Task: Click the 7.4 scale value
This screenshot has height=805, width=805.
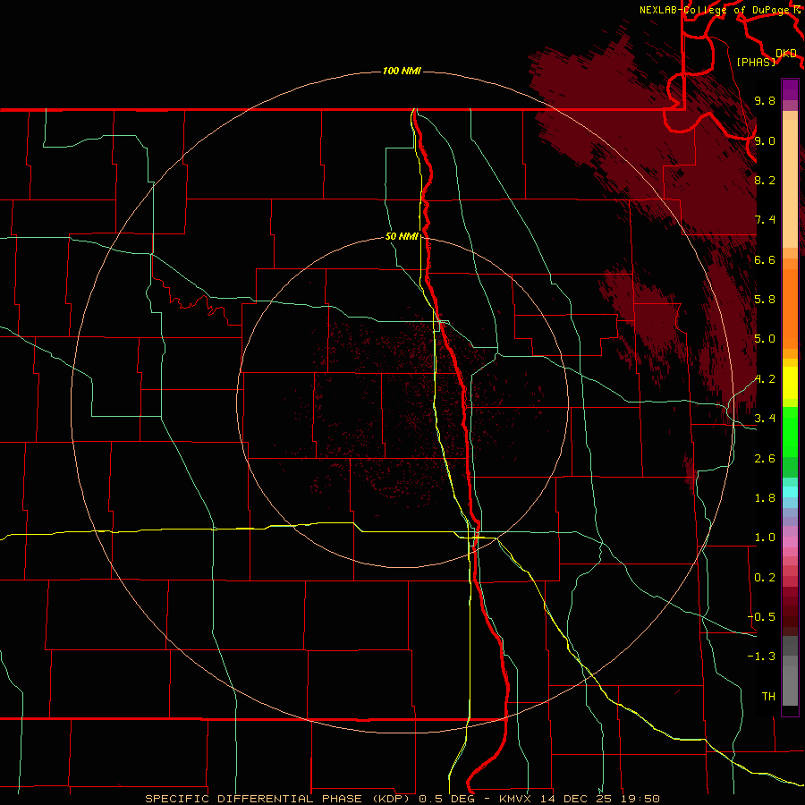Action: pos(765,220)
